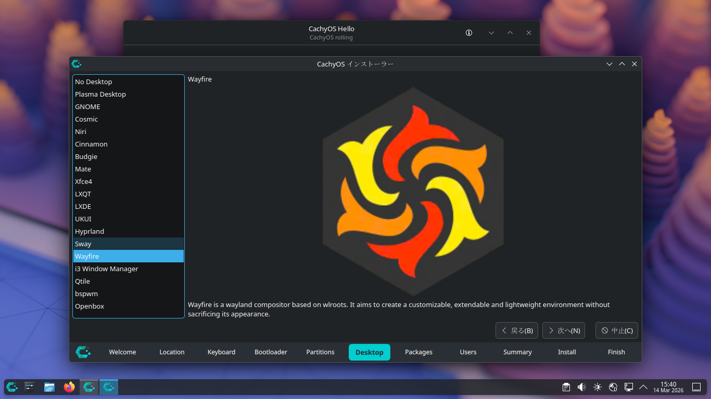Select the Bootloader step
Screen dimensions: 711x399
(x=271, y=352)
